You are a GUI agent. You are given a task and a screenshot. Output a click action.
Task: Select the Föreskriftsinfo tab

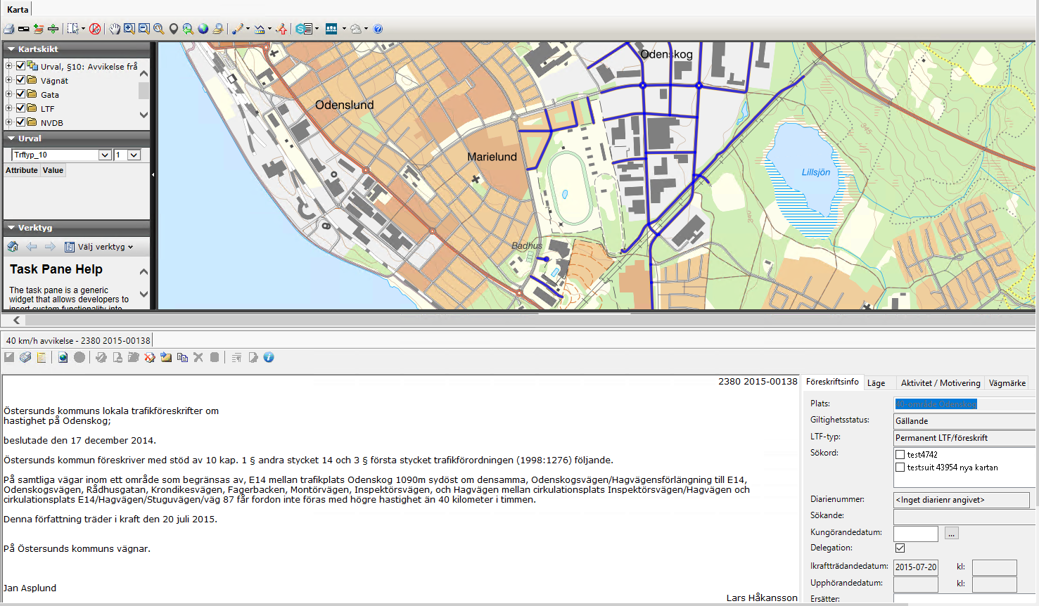point(832,382)
